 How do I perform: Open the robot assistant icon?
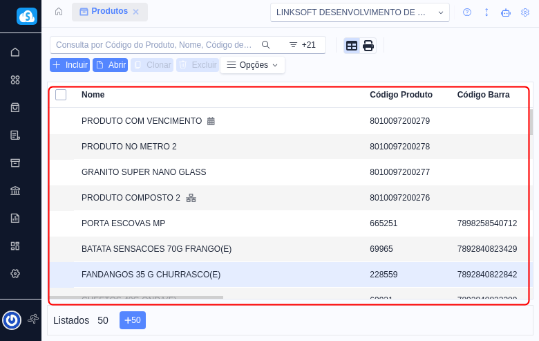pyautogui.click(x=506, y=12)
